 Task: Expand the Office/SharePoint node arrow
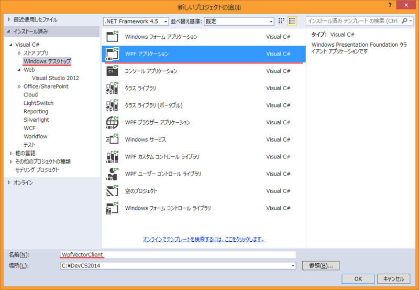click(19, 87)
